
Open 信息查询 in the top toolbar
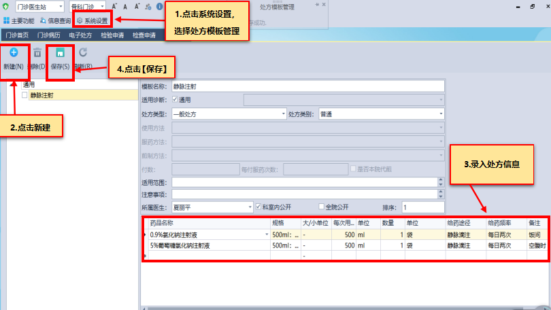tap(54, 20)
